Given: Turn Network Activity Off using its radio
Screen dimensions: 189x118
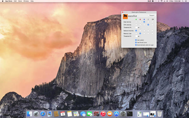Looking at the screenshot, I should tap(152, 31).
